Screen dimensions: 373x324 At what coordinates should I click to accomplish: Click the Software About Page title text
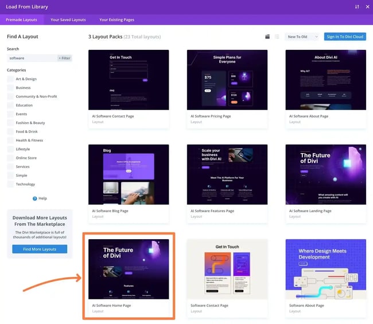click(306, 306)
